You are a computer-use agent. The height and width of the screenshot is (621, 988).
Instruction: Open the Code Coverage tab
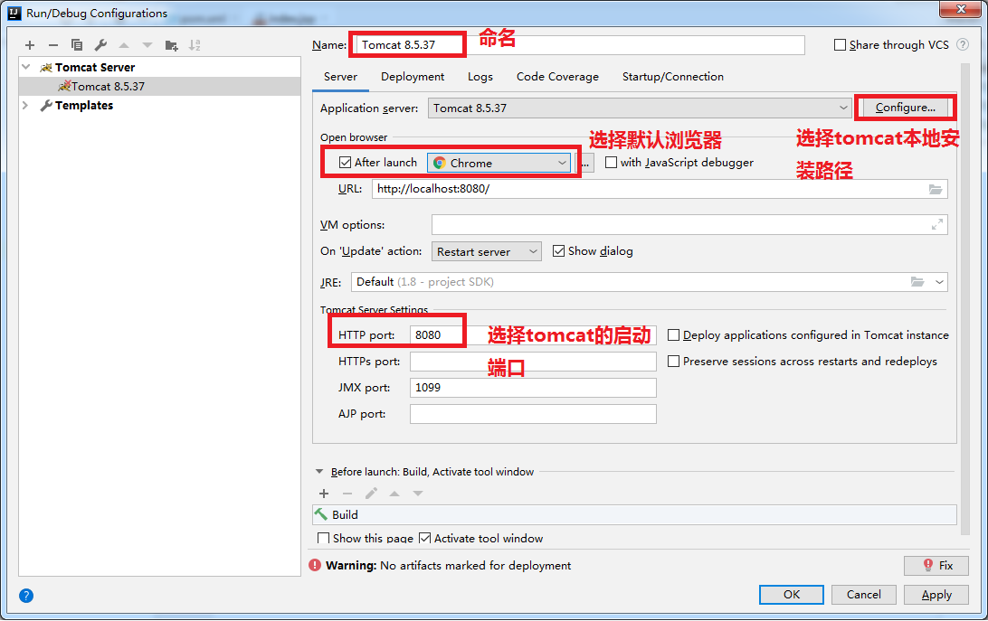tap(557, 77)
